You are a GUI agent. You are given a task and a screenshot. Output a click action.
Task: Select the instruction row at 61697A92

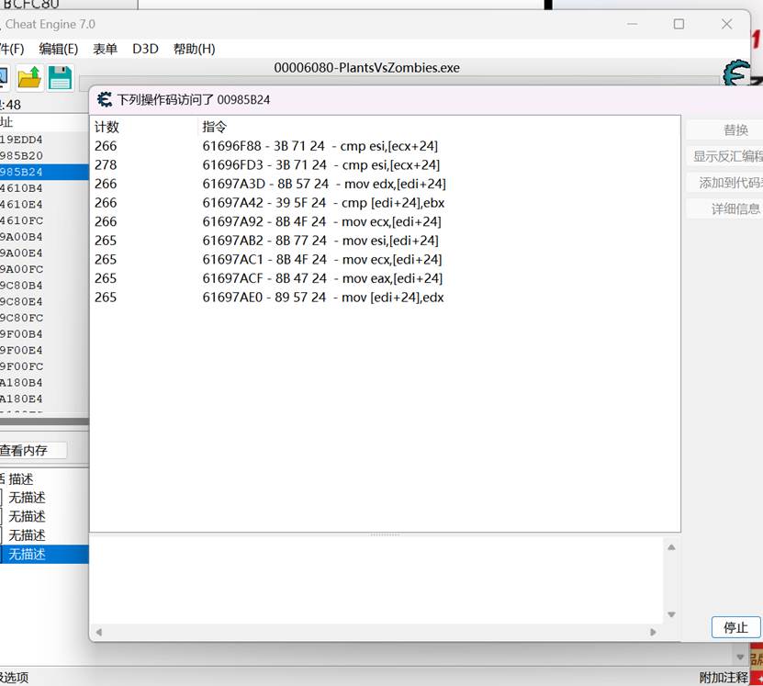click(385, 222)
